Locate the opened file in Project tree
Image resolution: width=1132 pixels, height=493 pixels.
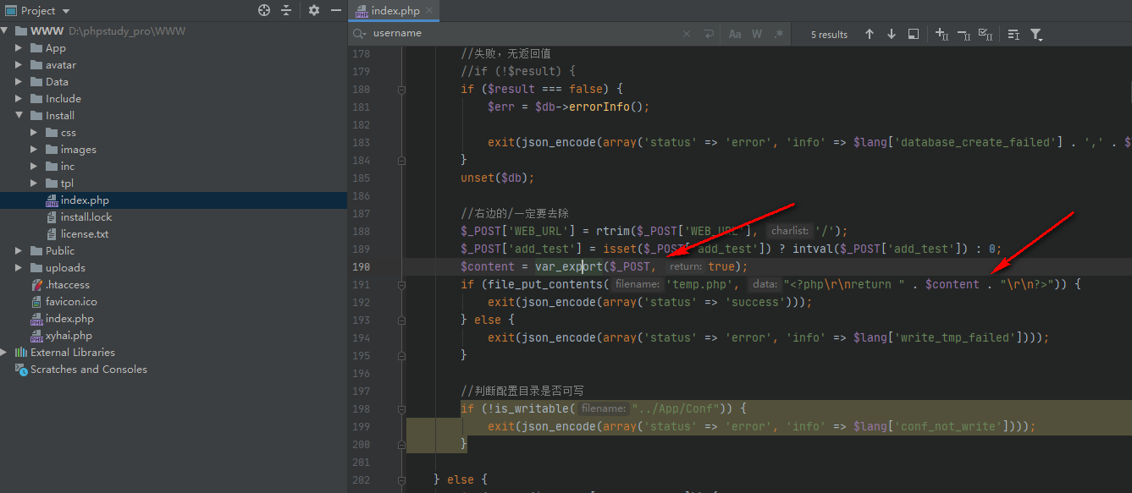coord(264,10)
